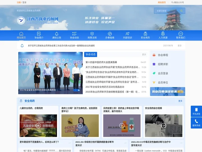Click the site logo emblem

point(21,21)
